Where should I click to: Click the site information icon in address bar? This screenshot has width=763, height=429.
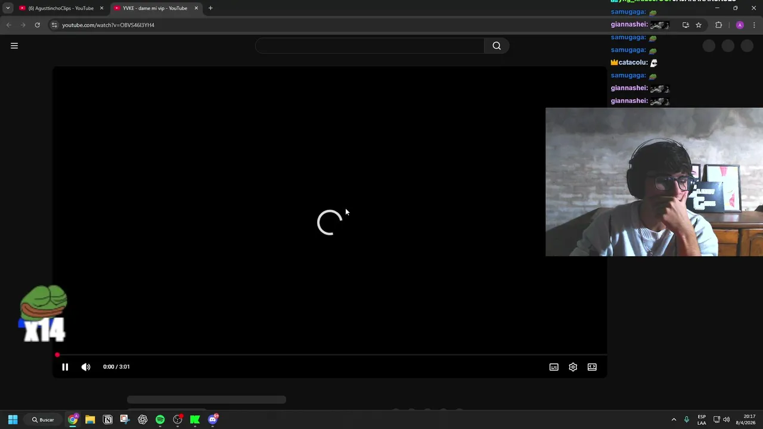pyautogui.click(x=54, y=25)
